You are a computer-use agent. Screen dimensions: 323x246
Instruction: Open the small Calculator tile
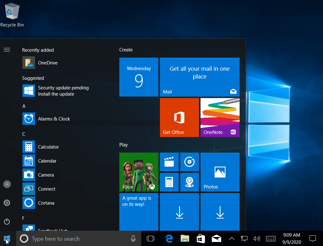click(x=169, y=182)
